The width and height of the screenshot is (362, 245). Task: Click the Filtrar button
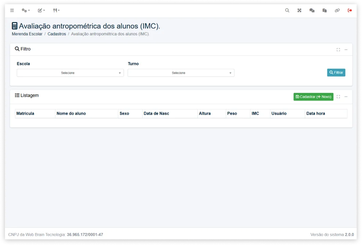pyautogui.click(x=336, y=72)
